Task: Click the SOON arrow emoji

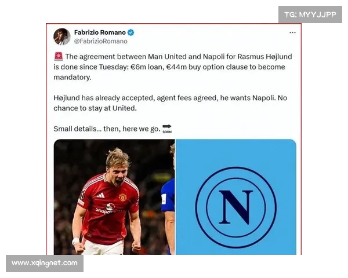Action: pyautogui.click(x=167, y=129)
